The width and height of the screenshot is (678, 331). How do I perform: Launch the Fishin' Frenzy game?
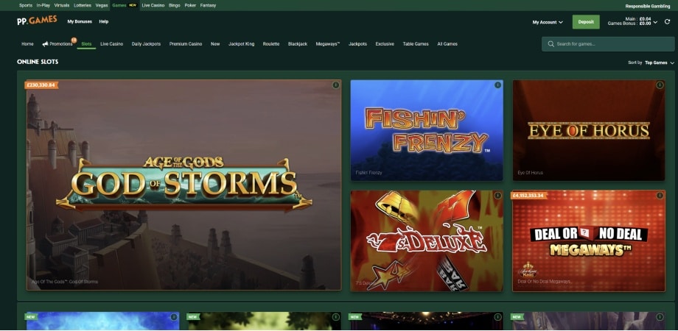pyautogui.click(x=427, y=130)
